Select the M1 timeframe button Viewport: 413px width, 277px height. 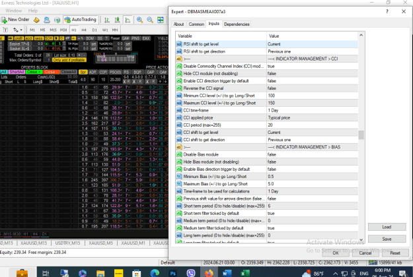pos(32,30)
